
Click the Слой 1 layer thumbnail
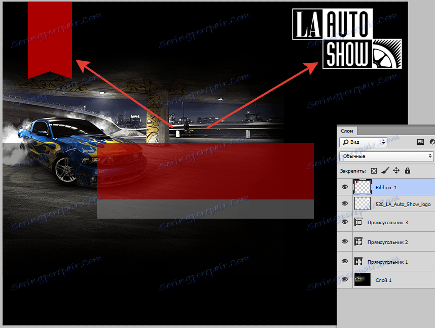click(x=362, y=279)
